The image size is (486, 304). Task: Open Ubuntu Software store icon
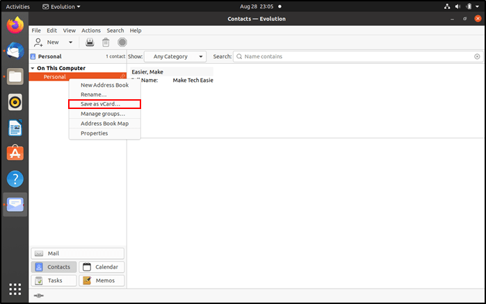tap(15, 153)
